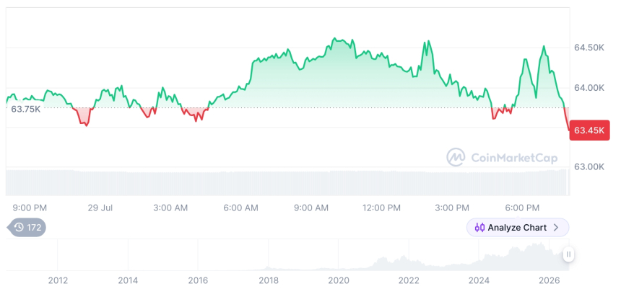
Task: Click the pause handle on the range slider
Action: pyautogui.click(x=568, y=254)
